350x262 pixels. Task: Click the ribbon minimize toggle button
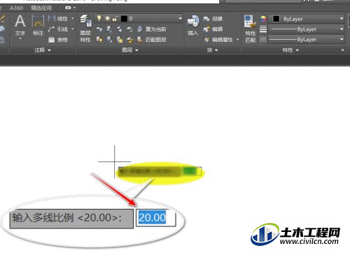[68, 8]
